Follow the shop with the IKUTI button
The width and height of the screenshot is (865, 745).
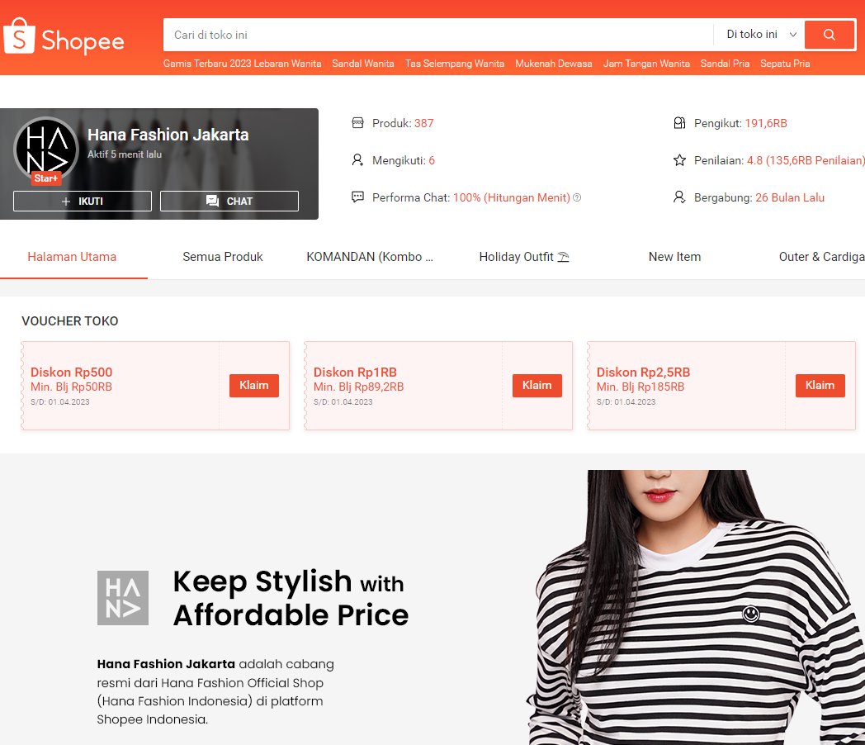[83, 202]
